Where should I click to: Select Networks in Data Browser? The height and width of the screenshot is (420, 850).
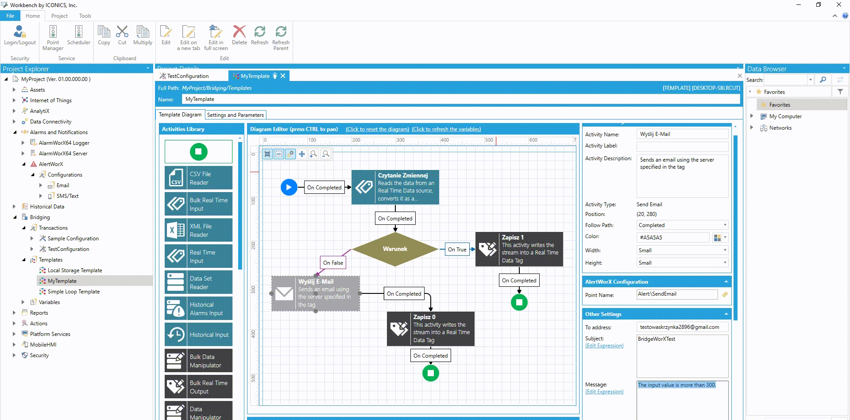click(x=780, y=128)
